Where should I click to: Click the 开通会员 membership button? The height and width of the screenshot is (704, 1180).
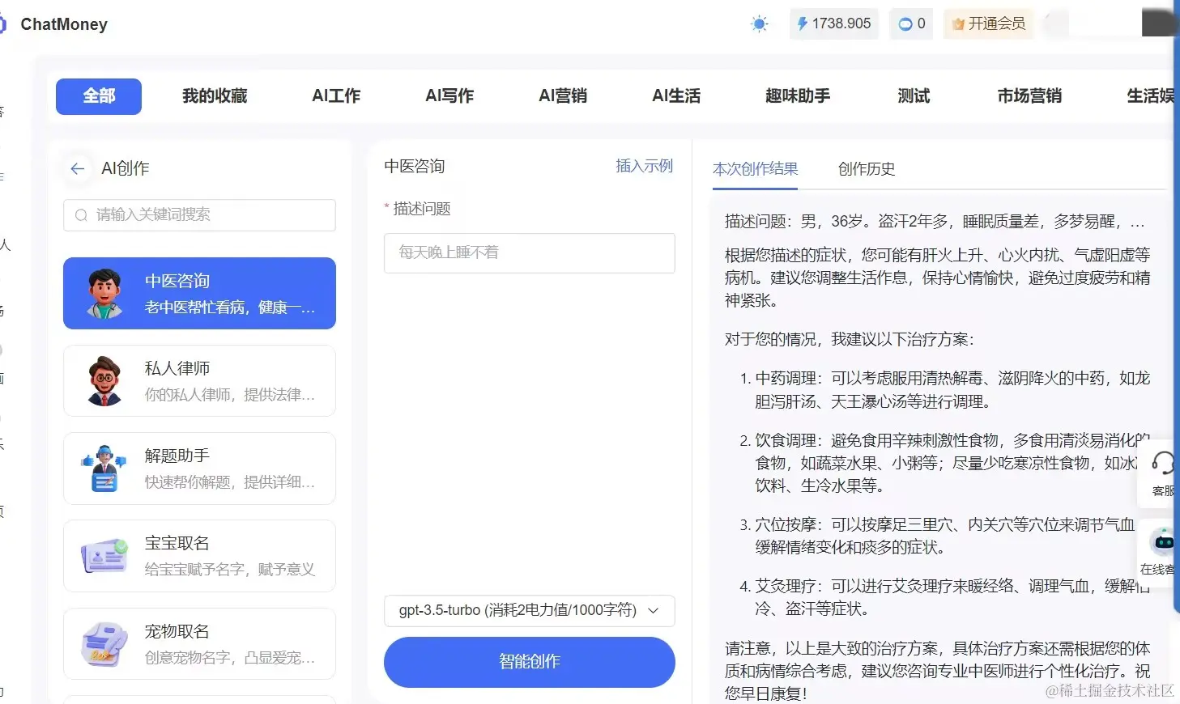coord(988,24)
